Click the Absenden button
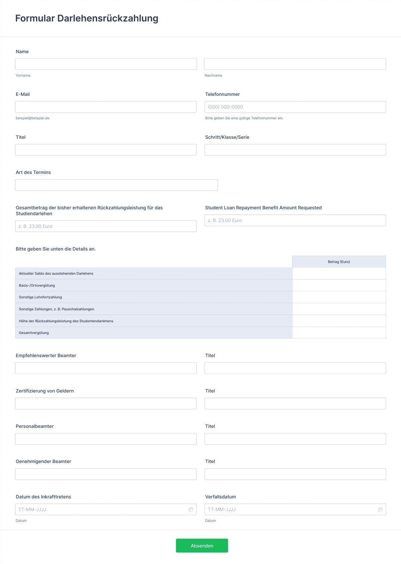Viewport: 401px width, 564px height. [x=202, y=545]
